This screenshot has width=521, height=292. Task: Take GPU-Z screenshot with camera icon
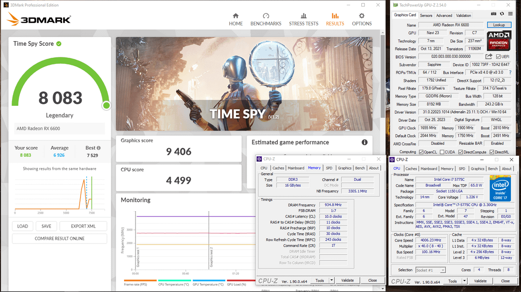[494, 14]
